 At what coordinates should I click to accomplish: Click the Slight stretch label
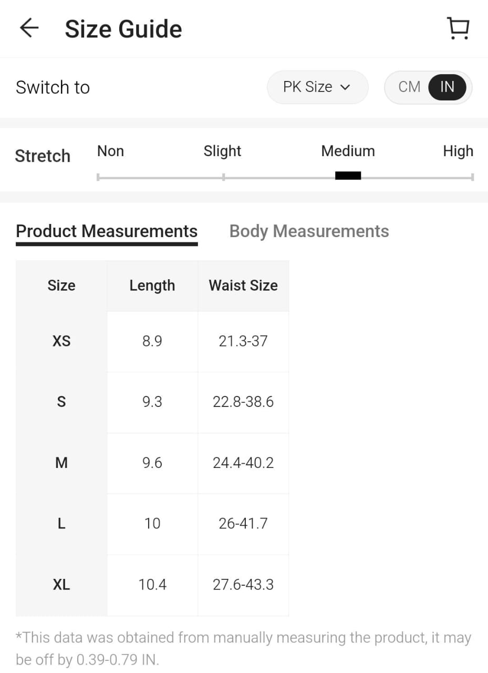(x=222, y=151)
